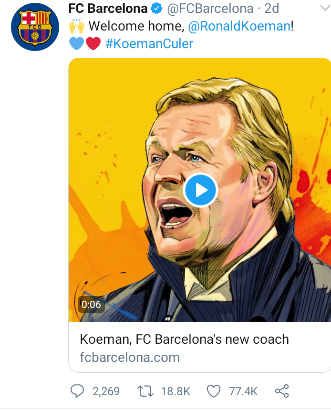Click the 2,269 replies count
Screen dimensions: 331x410
106,391
